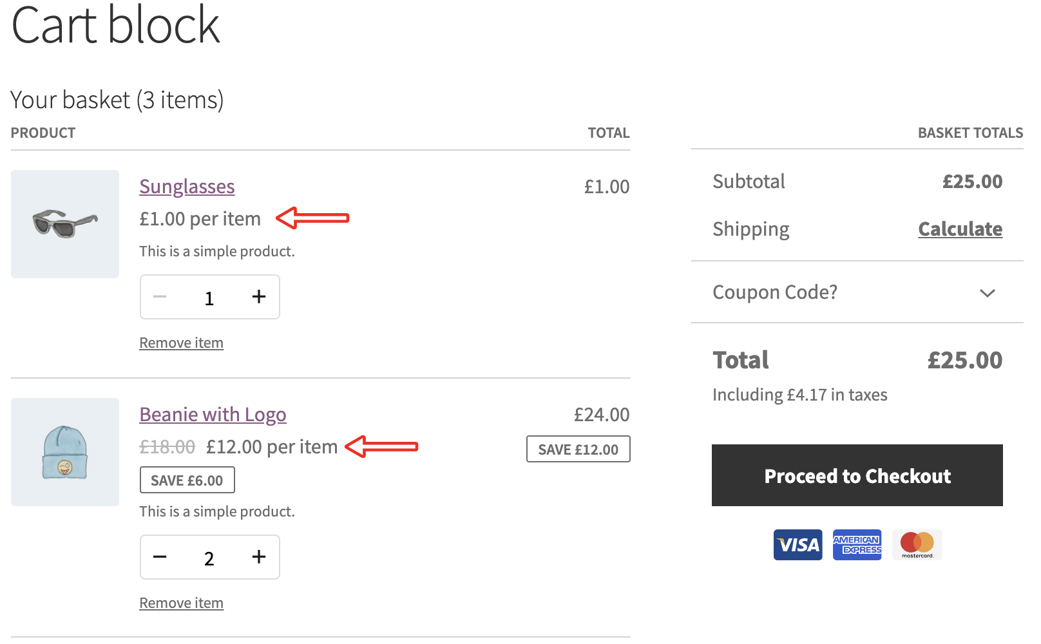Remove the Beanie with Logo from basket
This screenshot has height=644, width=1041.
tap(181, 602)
